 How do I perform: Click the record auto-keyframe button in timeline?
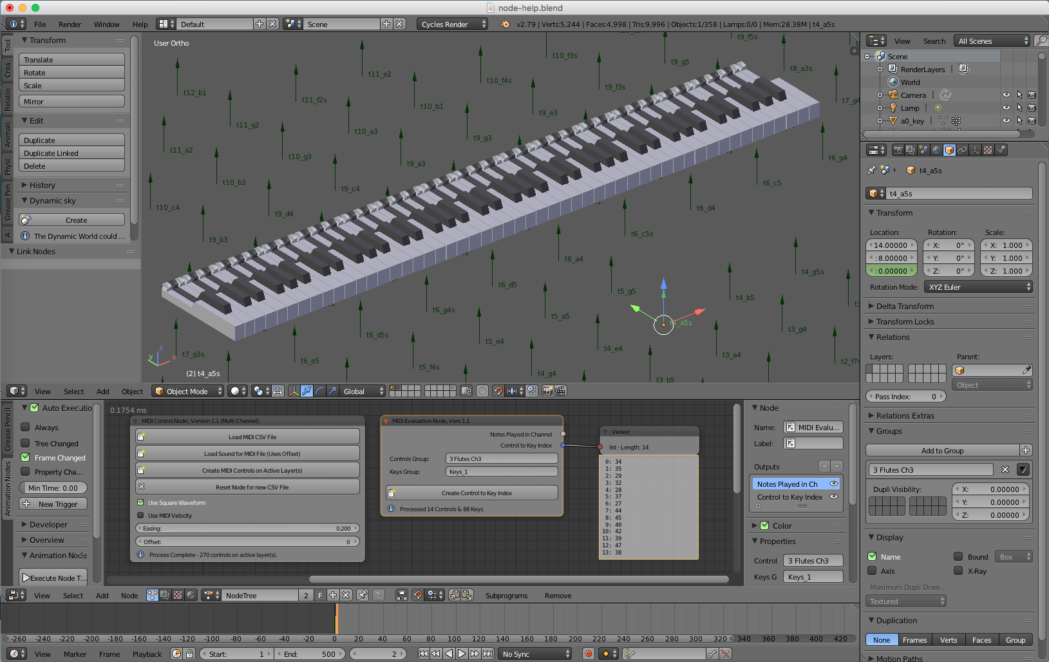click(x=588, y=654)
